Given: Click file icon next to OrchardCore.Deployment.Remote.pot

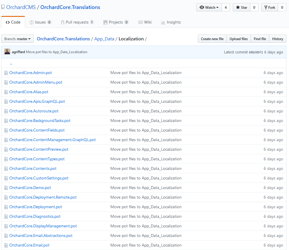Looking at the screenshot, I should 6,197.
